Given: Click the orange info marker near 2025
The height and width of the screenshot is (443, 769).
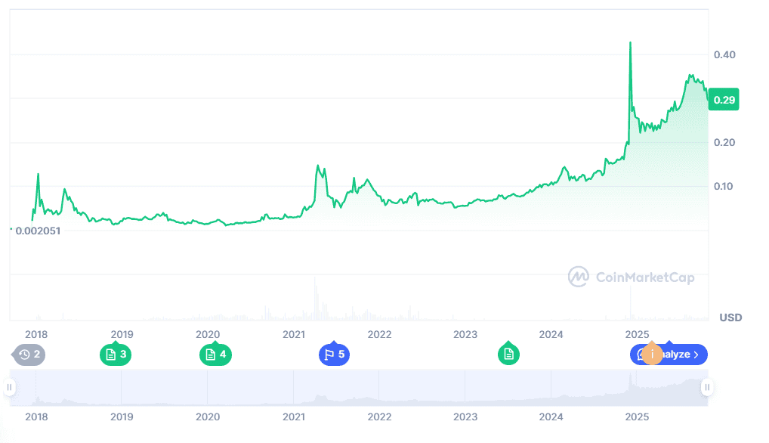Looking at the screenshot, I should point(653,354).
